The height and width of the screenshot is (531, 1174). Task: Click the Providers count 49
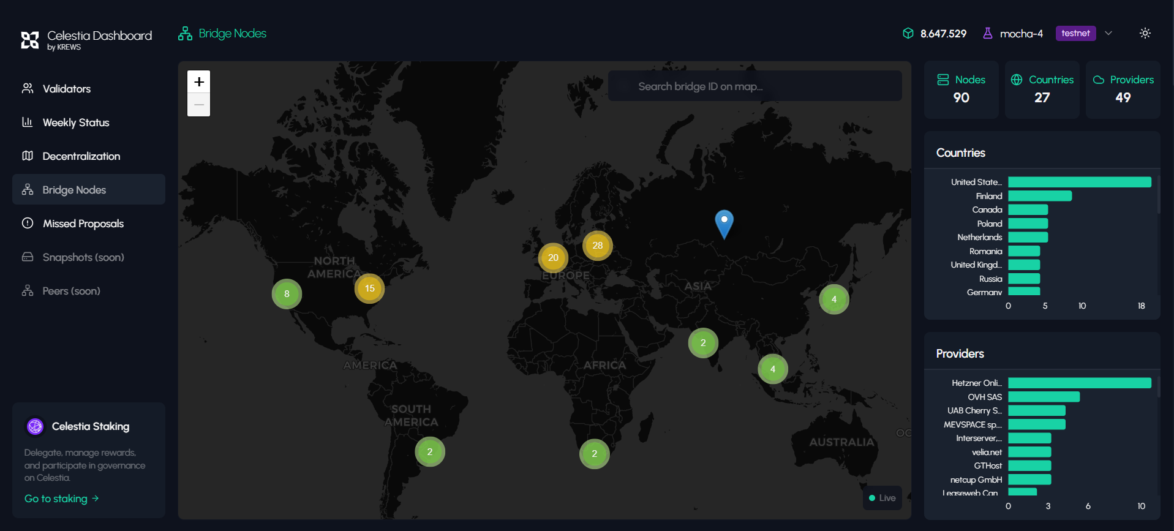click(1123, 97)
